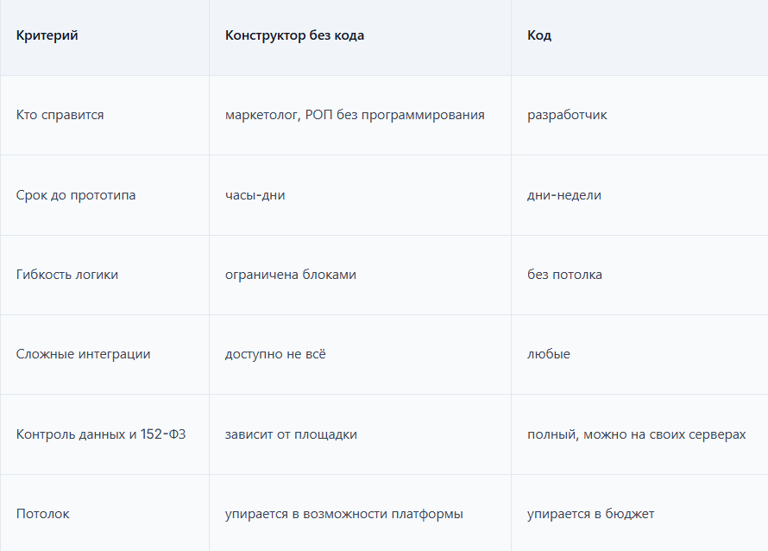768x551 pixels.
Task: Select the 'Гибкость логики' row label
Action: point(67,275)
